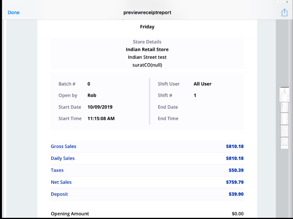Tap the previewreceiptreport title
Viewport: 293px width, 219px height.
coord(147,13)
